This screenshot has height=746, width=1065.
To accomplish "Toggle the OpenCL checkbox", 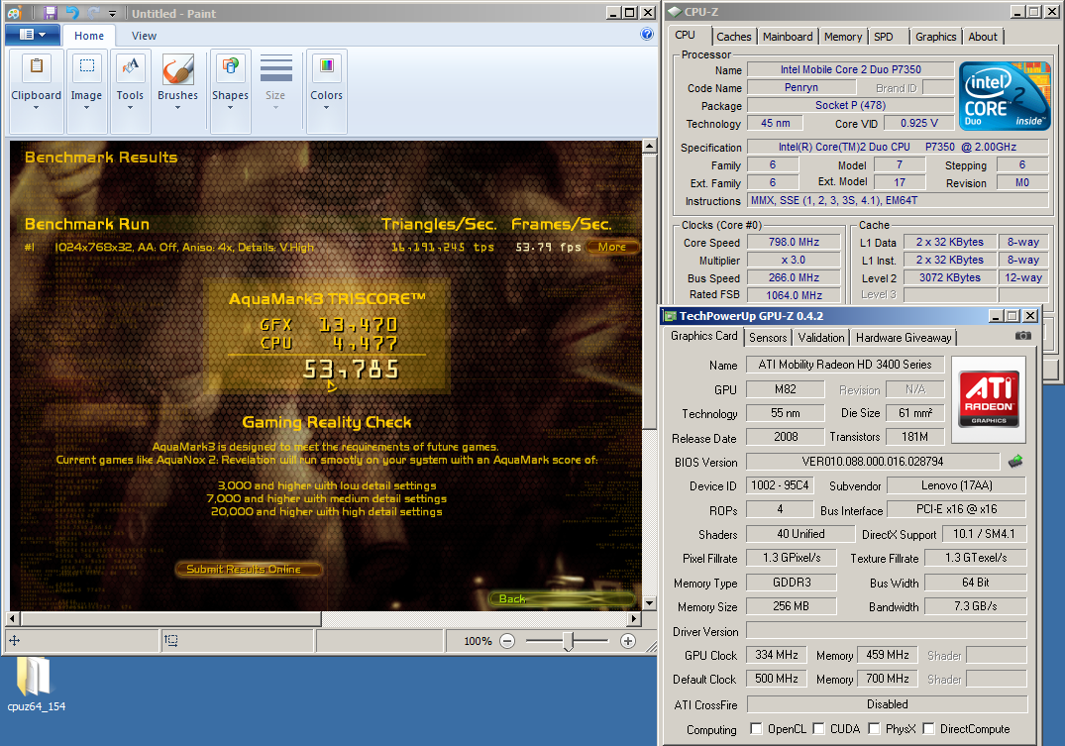I will pyautogui.click(x=756, y=728).
